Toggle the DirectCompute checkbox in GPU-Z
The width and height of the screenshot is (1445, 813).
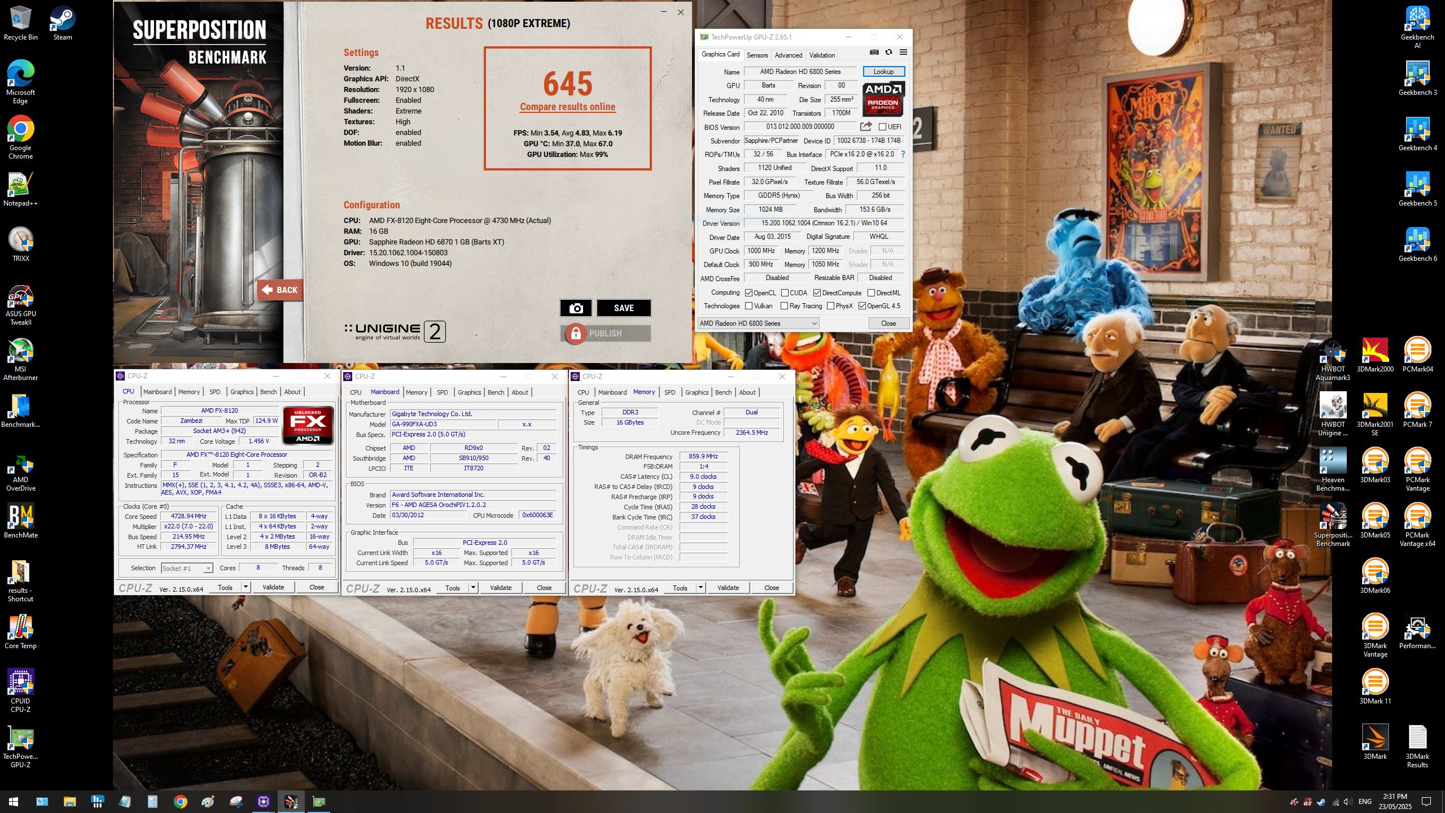(817, 293)
